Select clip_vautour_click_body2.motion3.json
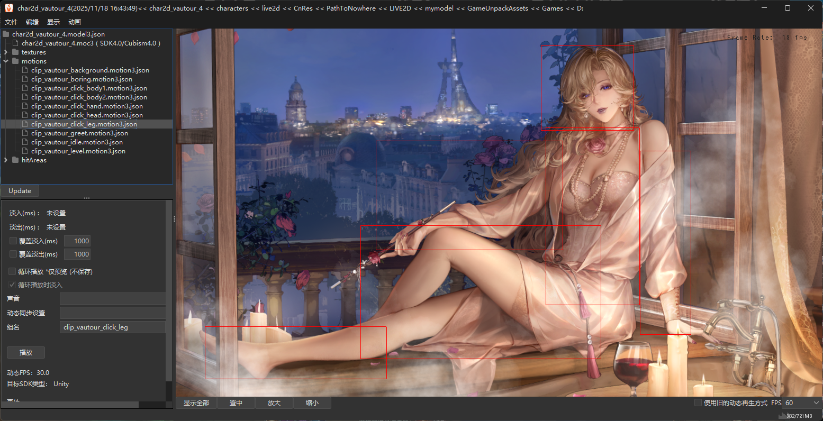 [x=89, y=97]
